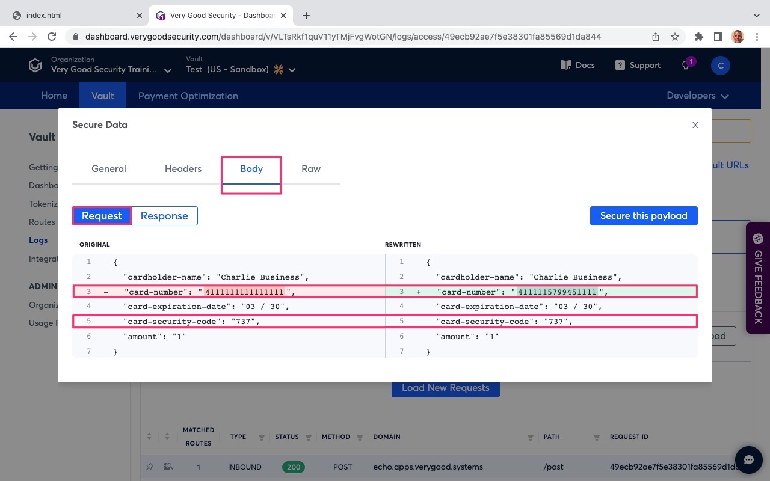Open the Chrome profile avatar
The image size is (770, 481).
pyautogui.click(x=738, y=37)
